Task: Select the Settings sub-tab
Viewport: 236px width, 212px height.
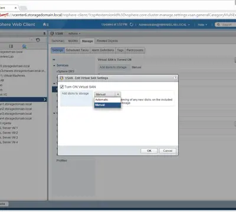Action: click(58, 50)
